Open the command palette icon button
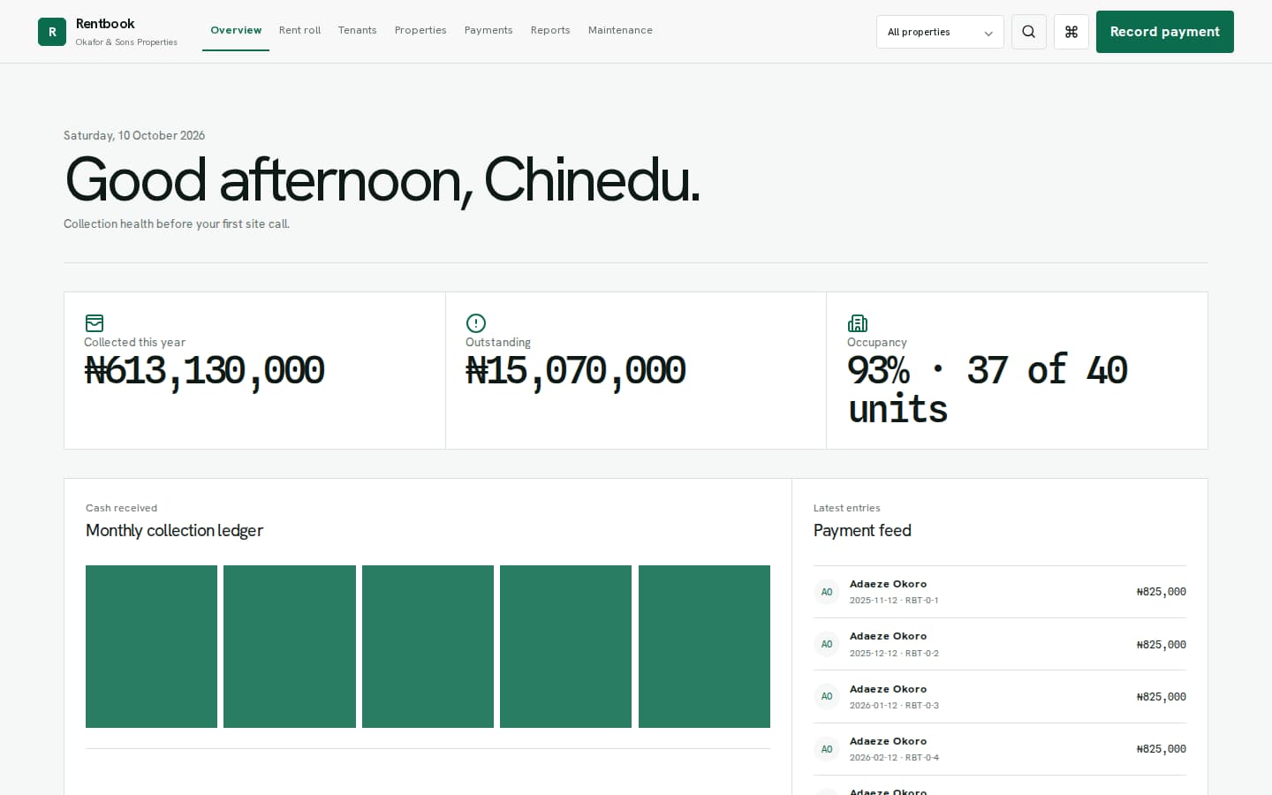 click(1071, 32)
